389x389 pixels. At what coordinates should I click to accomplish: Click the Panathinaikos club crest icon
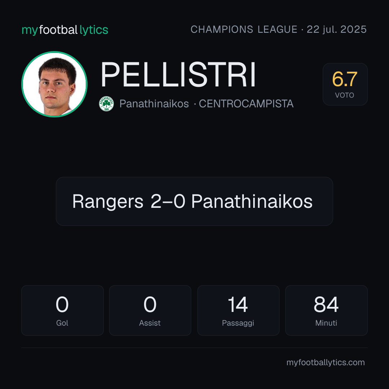pos(106,104)
